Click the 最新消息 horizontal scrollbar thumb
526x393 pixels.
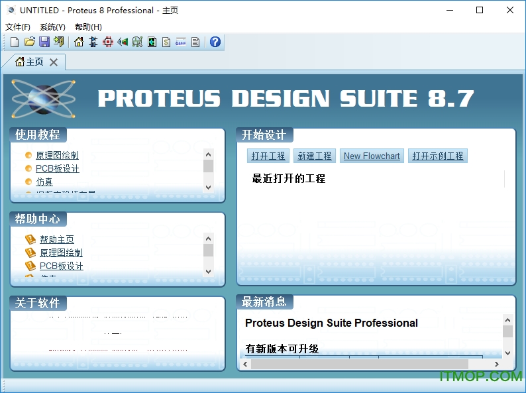360,364
